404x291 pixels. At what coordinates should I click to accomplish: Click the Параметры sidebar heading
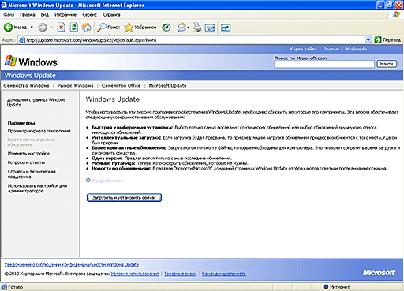21,123
